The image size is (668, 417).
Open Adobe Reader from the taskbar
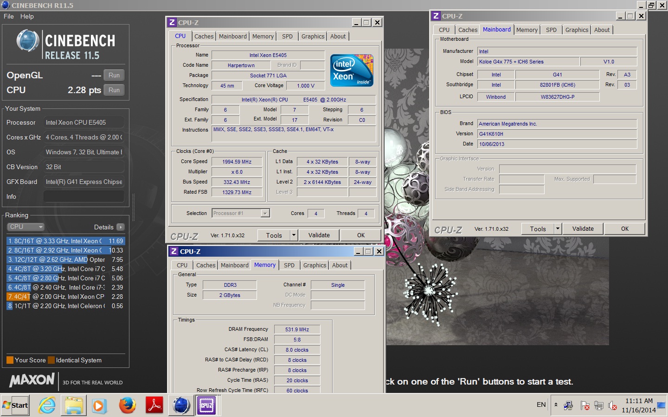[154, 405]
